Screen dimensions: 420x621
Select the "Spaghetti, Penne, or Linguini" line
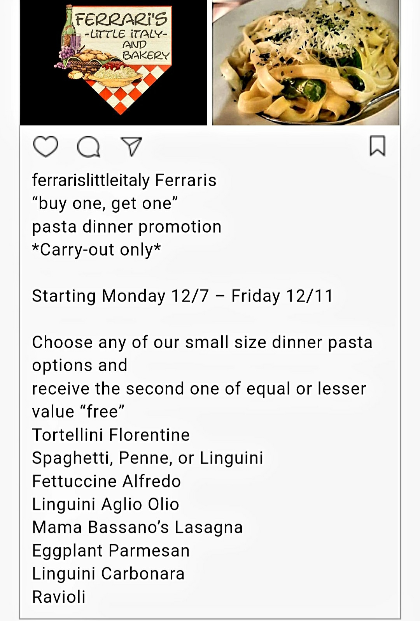pos(148,458)
